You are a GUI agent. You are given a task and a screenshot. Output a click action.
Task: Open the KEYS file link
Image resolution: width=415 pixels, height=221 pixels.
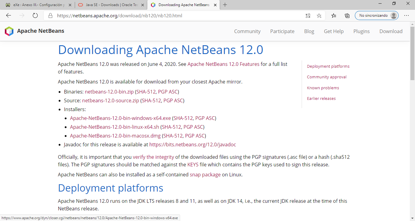tap(193, 165)
